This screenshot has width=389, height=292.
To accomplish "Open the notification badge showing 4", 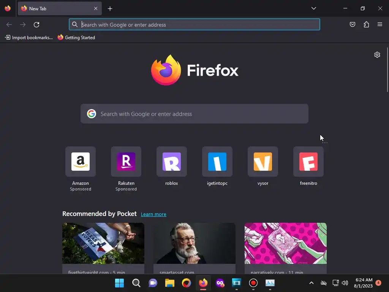I will tap(378, 282).
